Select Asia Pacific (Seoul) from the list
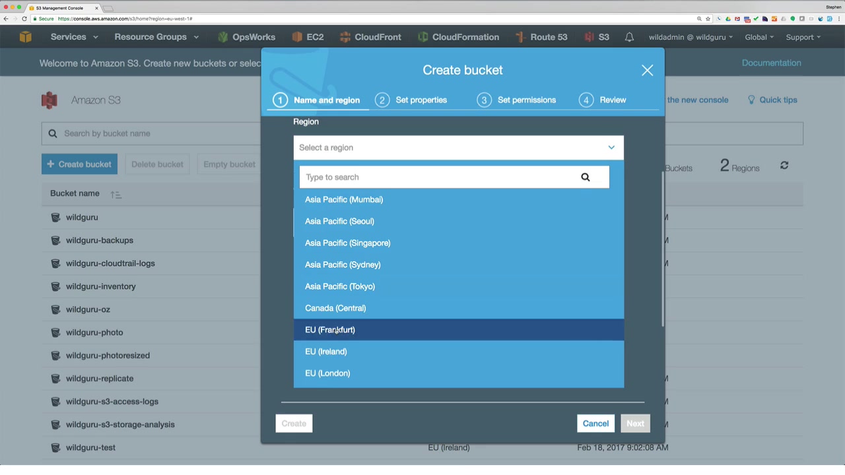 pos(459,221)
